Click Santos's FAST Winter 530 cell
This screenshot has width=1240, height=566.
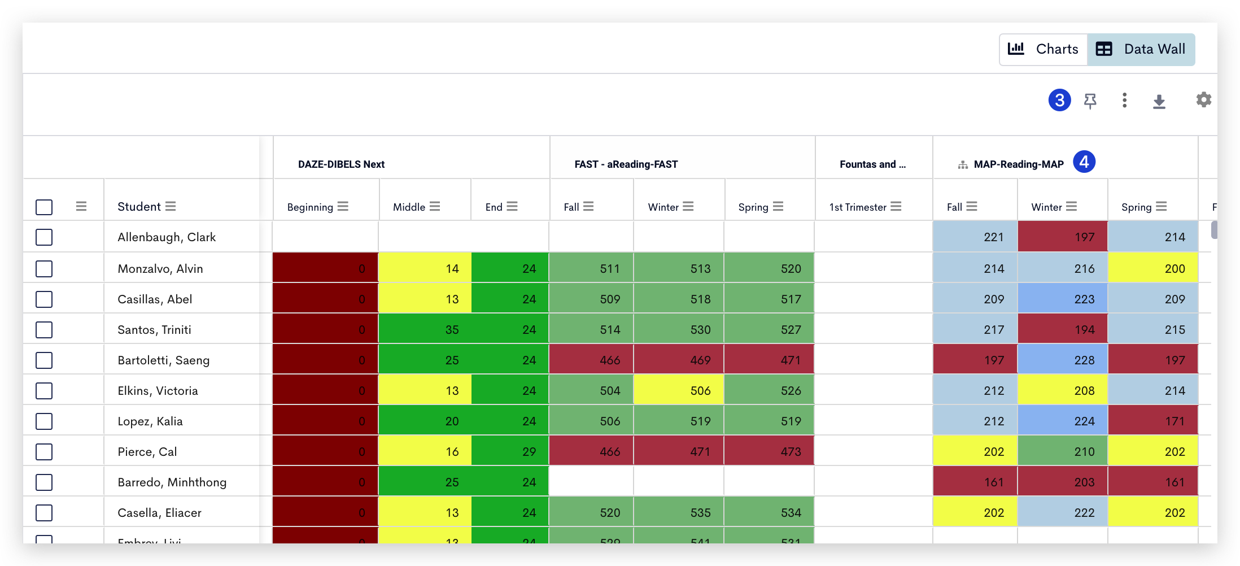(679, 329)
